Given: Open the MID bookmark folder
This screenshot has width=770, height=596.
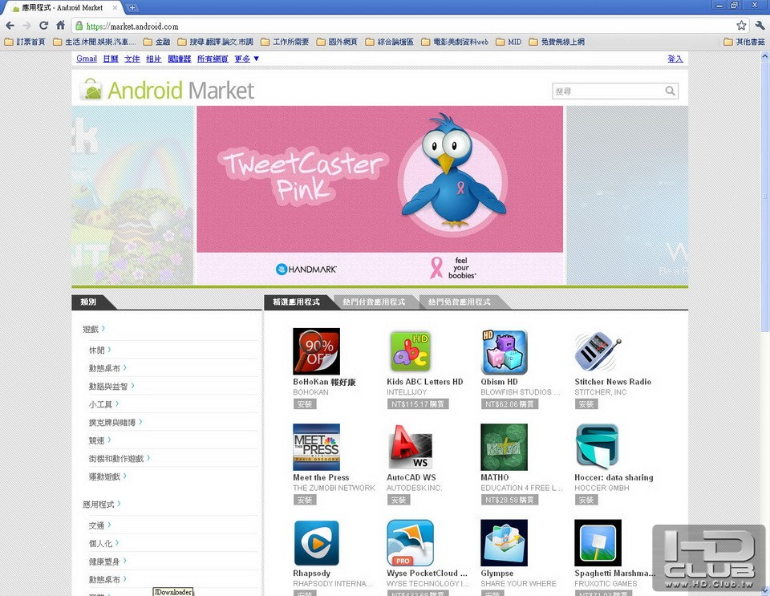Looking at the screenshot, I should coord(509,42).
